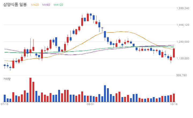Click the 07/15 date axis label

(5, 104)
